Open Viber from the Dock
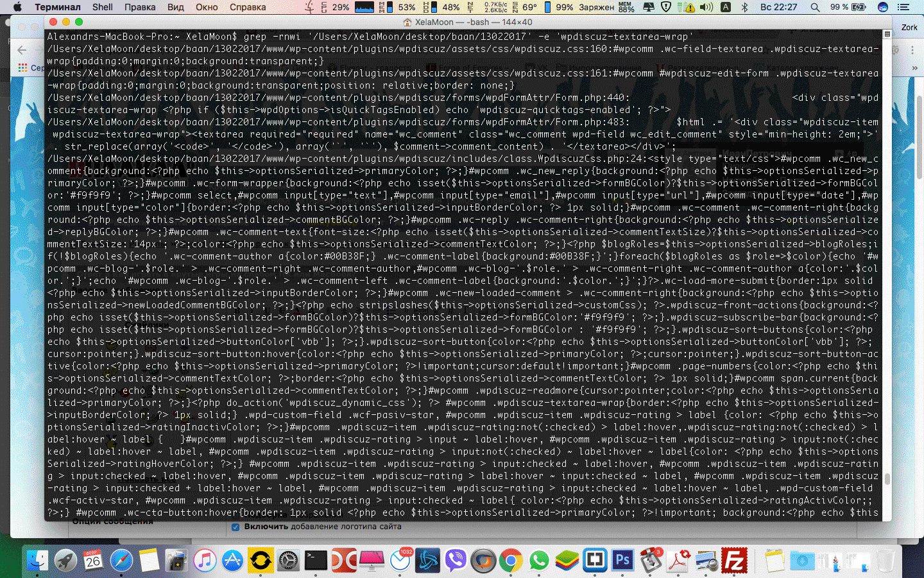Image resolution: width=924 pixels, height=578 pixels. click(x=456, y=561)
